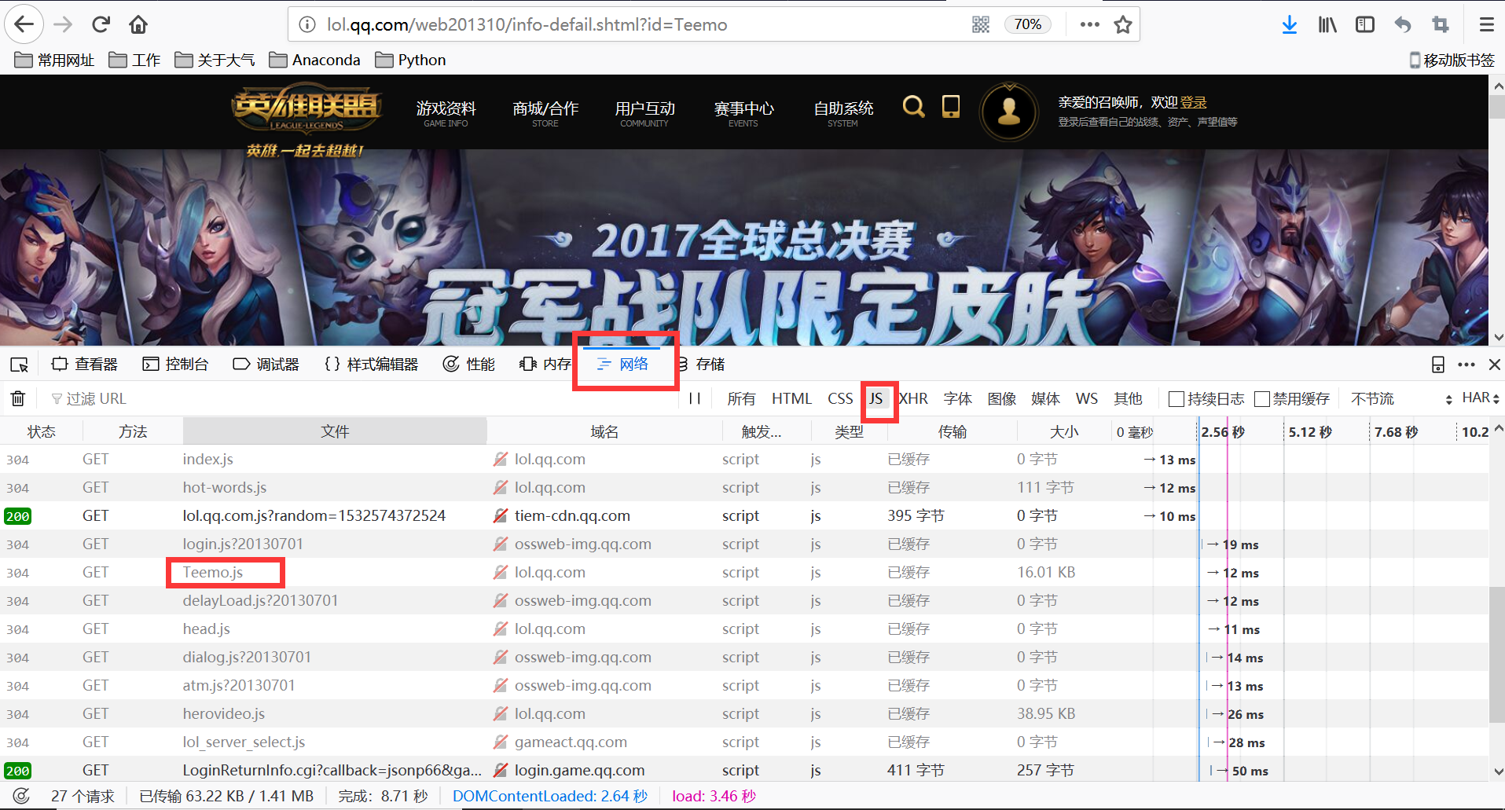Show site information icon in address bar
Image resolution: width=1505 pixels, height=810 pixels.
[307, 24]
